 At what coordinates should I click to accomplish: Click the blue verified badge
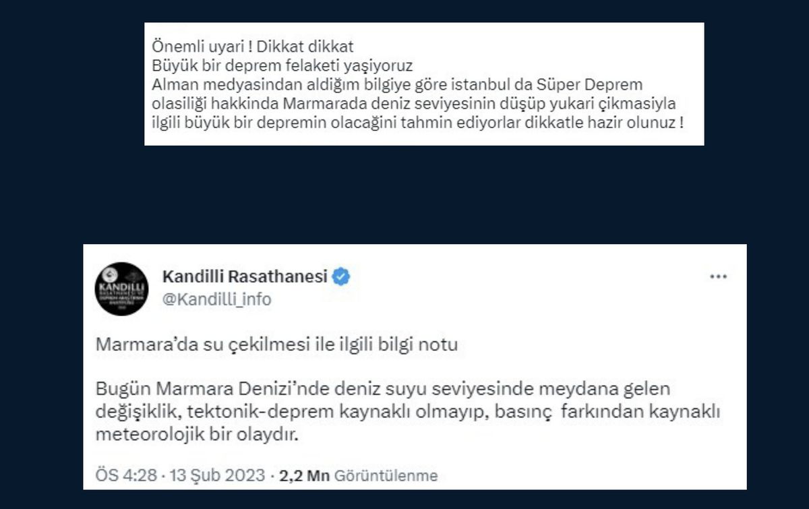click(341, 276)
